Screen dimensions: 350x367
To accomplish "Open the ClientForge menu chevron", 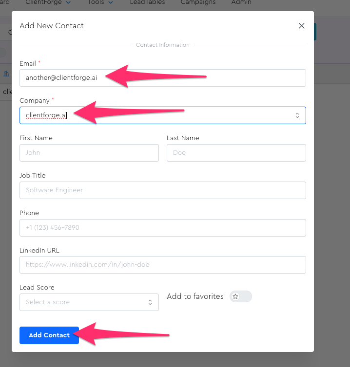I will click(68, 2).
